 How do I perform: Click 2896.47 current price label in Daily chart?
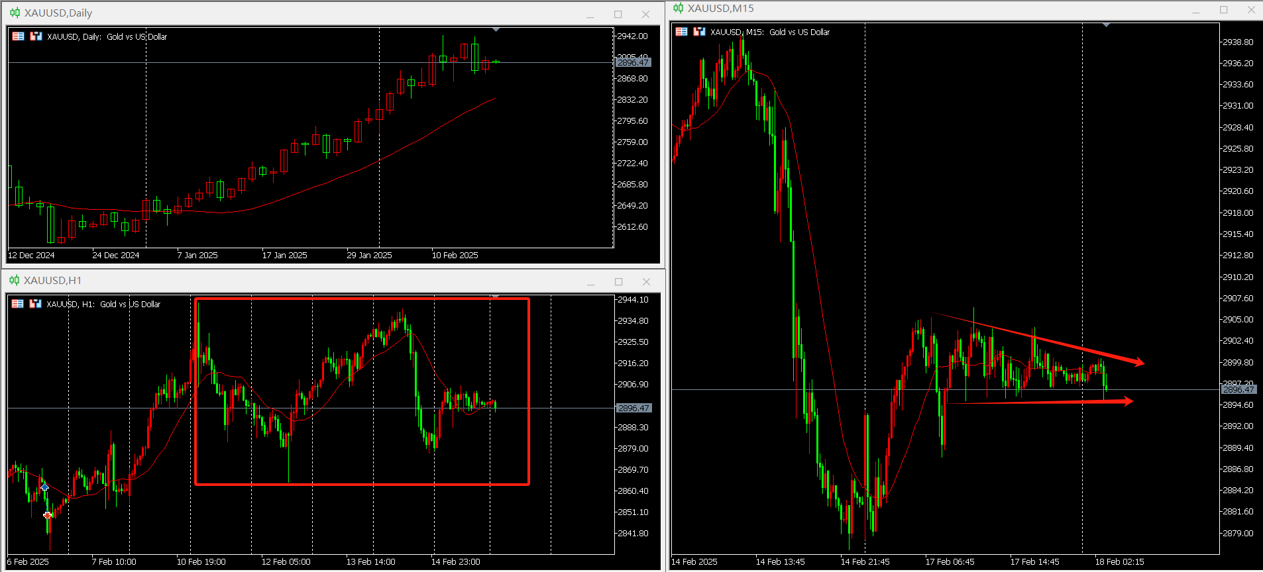[x=633, y=62]
